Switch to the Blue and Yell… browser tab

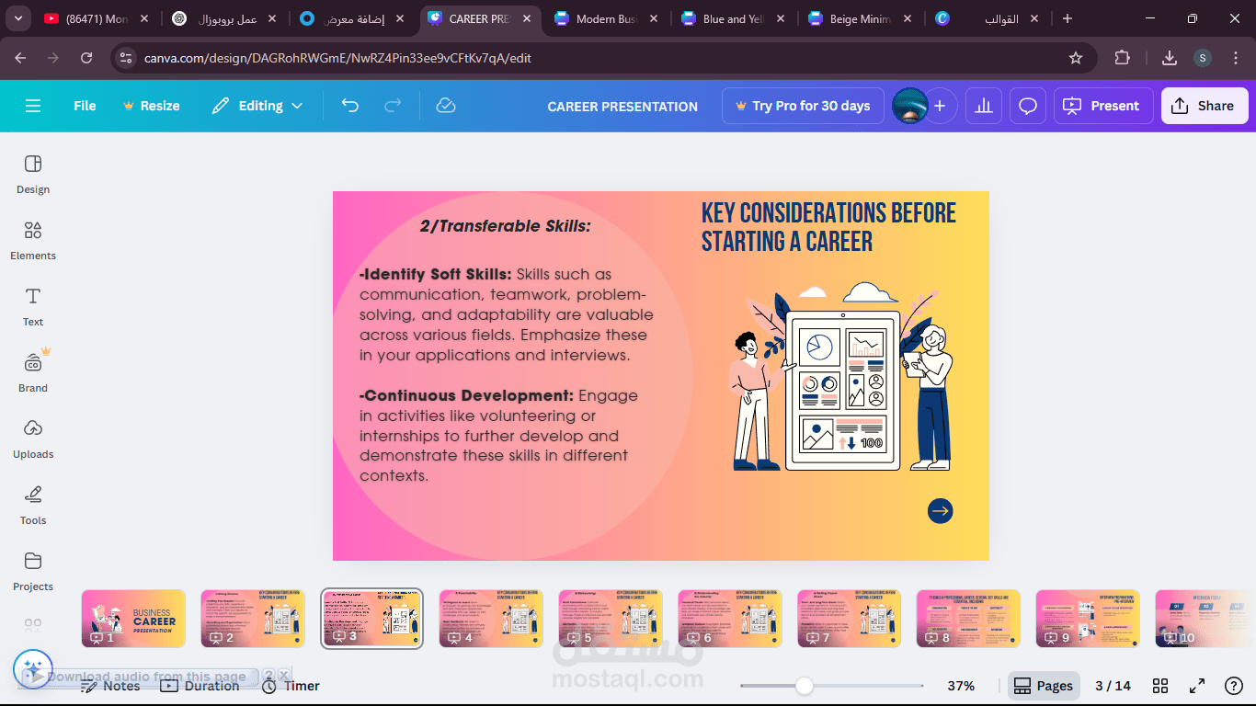tap(734, 18)
